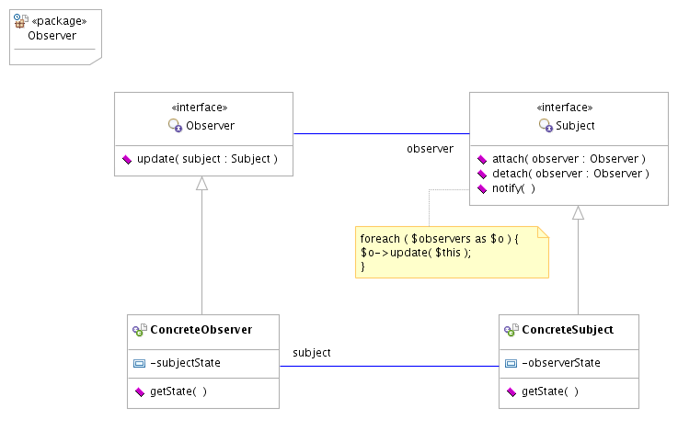Select the inheritance arrowhead below Subject interface
Image resolution: width=678 pixels, height=431 pixels.
click(578, 212)
